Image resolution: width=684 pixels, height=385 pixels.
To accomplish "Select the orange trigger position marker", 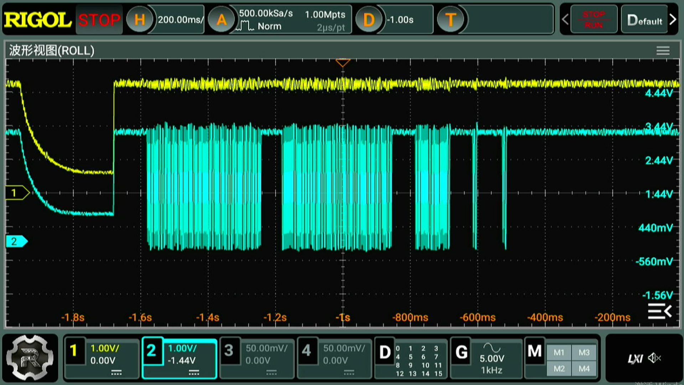I will pyautogui.click(x=343, y=63).
